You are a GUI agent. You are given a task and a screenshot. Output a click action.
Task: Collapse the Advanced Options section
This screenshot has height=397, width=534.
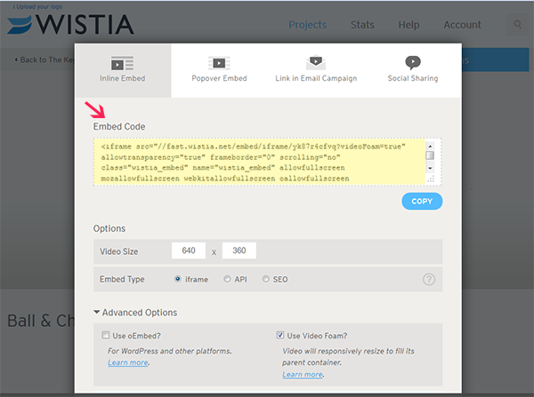[135, 313]
